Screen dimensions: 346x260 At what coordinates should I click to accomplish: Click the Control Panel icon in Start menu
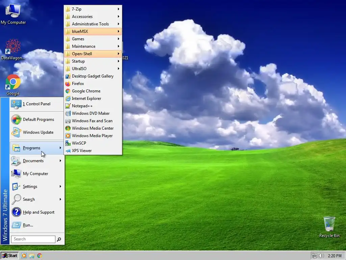16,104
